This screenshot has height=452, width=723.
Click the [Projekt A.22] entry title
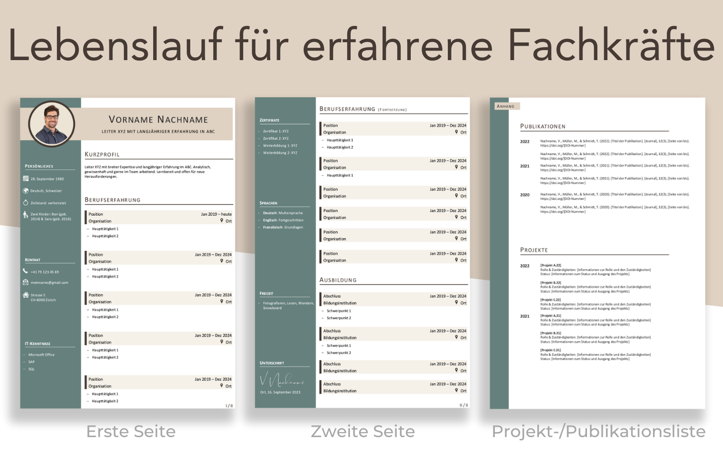point(550,265)
